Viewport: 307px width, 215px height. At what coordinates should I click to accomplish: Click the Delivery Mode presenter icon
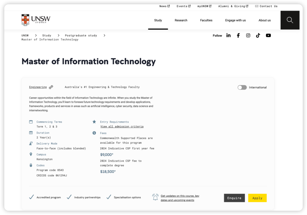(31, 143)
